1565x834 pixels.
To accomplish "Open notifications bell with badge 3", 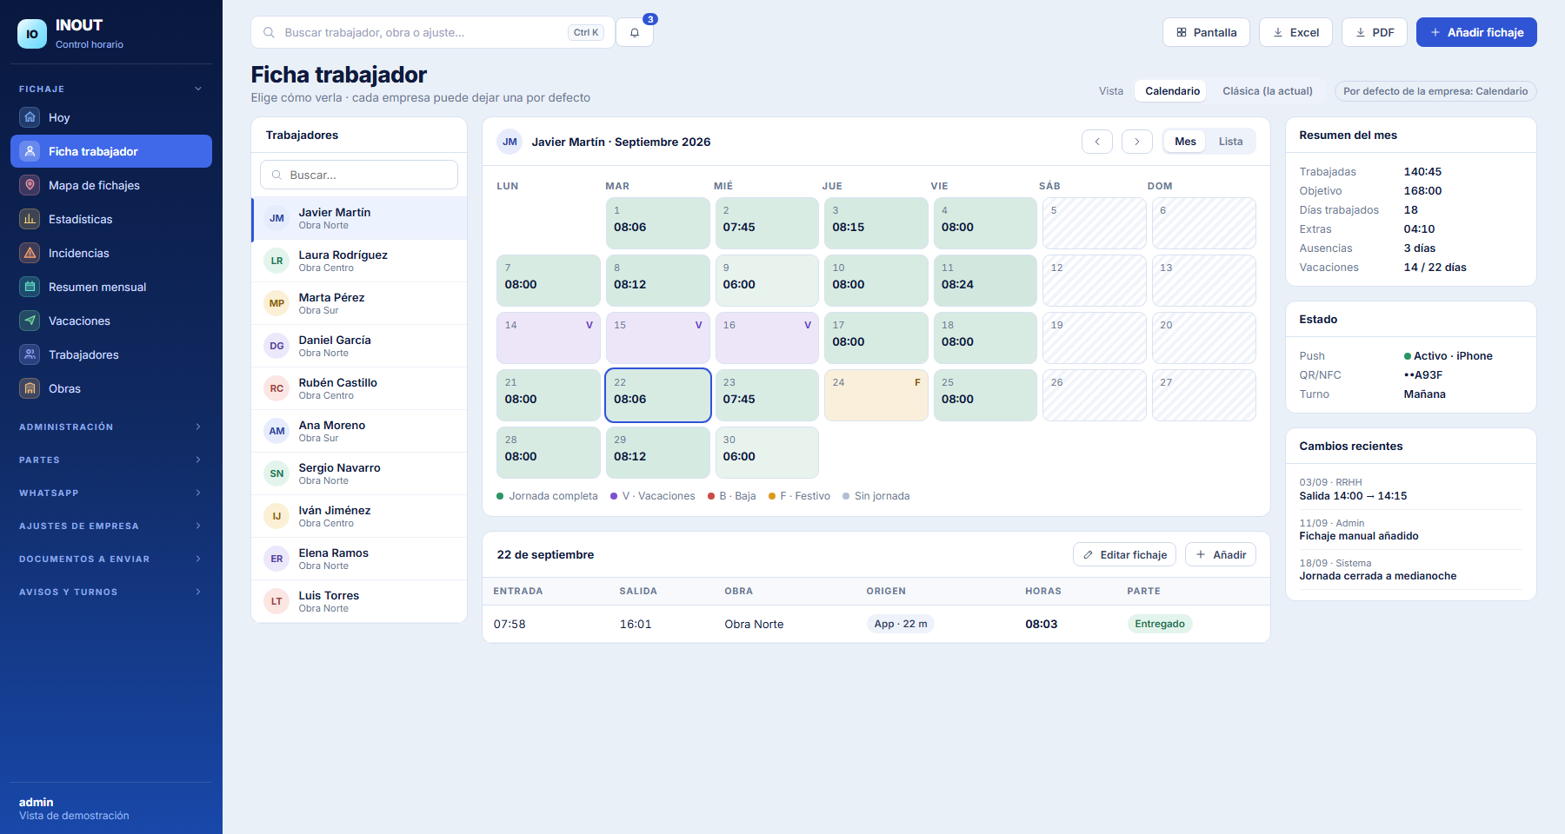I will (x=635, y=32).
